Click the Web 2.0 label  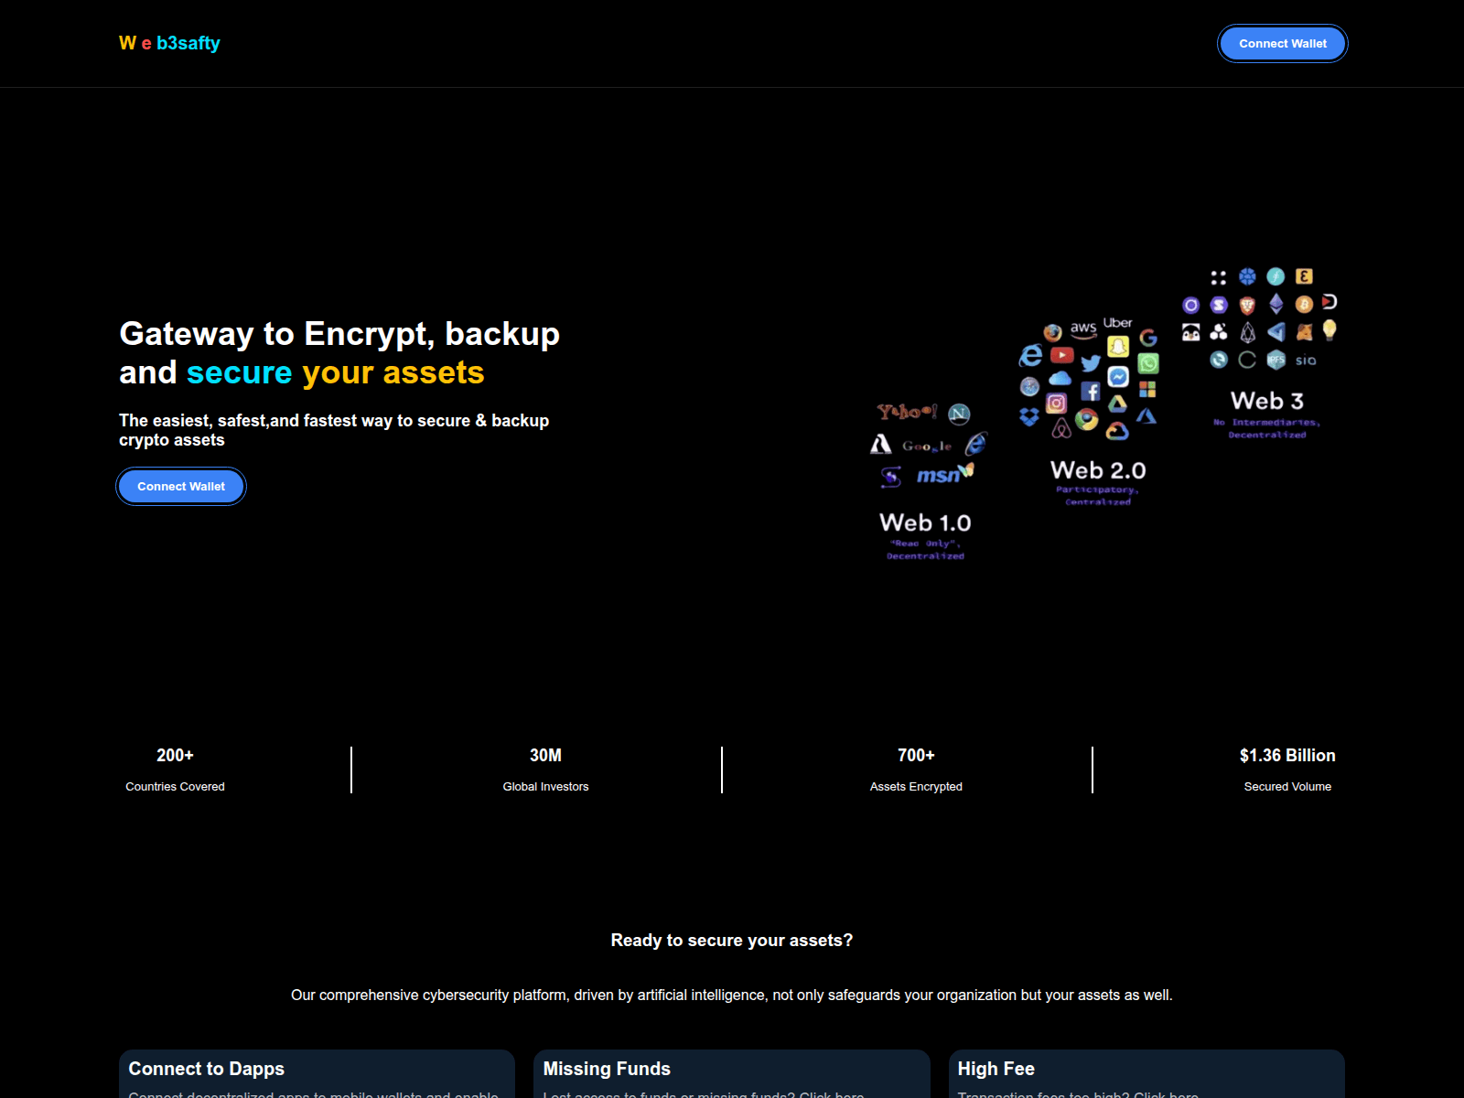click(1098, 470)
